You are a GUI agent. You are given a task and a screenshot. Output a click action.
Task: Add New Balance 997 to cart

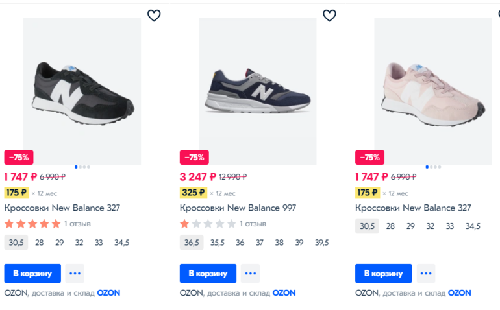(x=208, y=273)
